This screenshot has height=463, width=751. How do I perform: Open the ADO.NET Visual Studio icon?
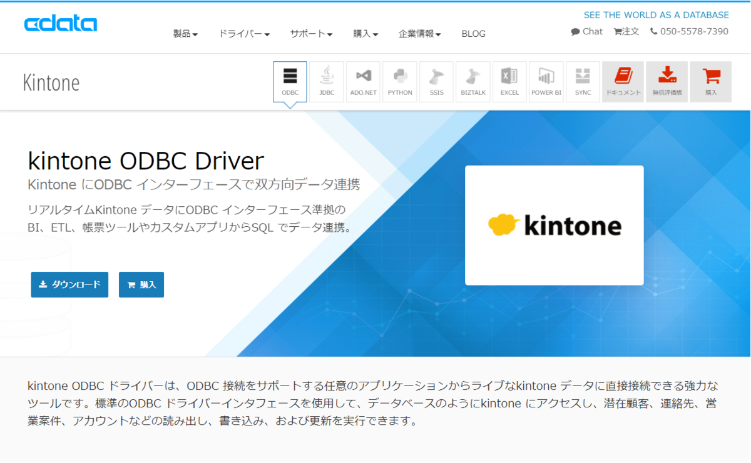pyautogui.click(x=363, y=82)
